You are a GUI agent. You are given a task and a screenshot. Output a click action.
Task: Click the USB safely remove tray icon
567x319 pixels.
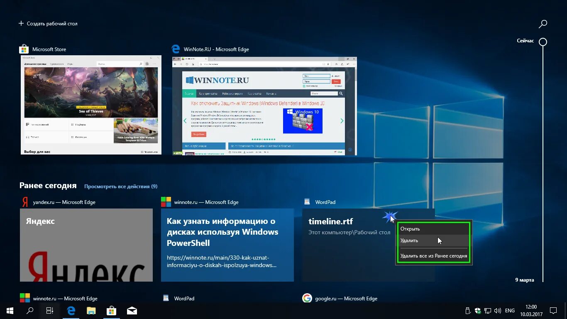468,311
